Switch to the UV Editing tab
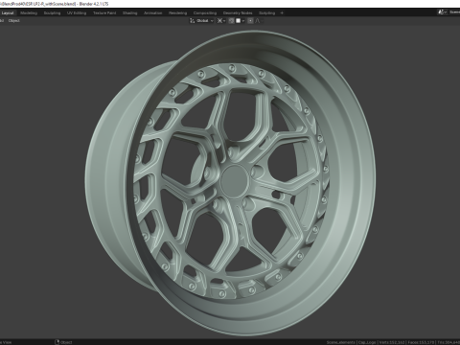This screenshot has width=460, height=345. pyautogui.click(x=77, y=13)
